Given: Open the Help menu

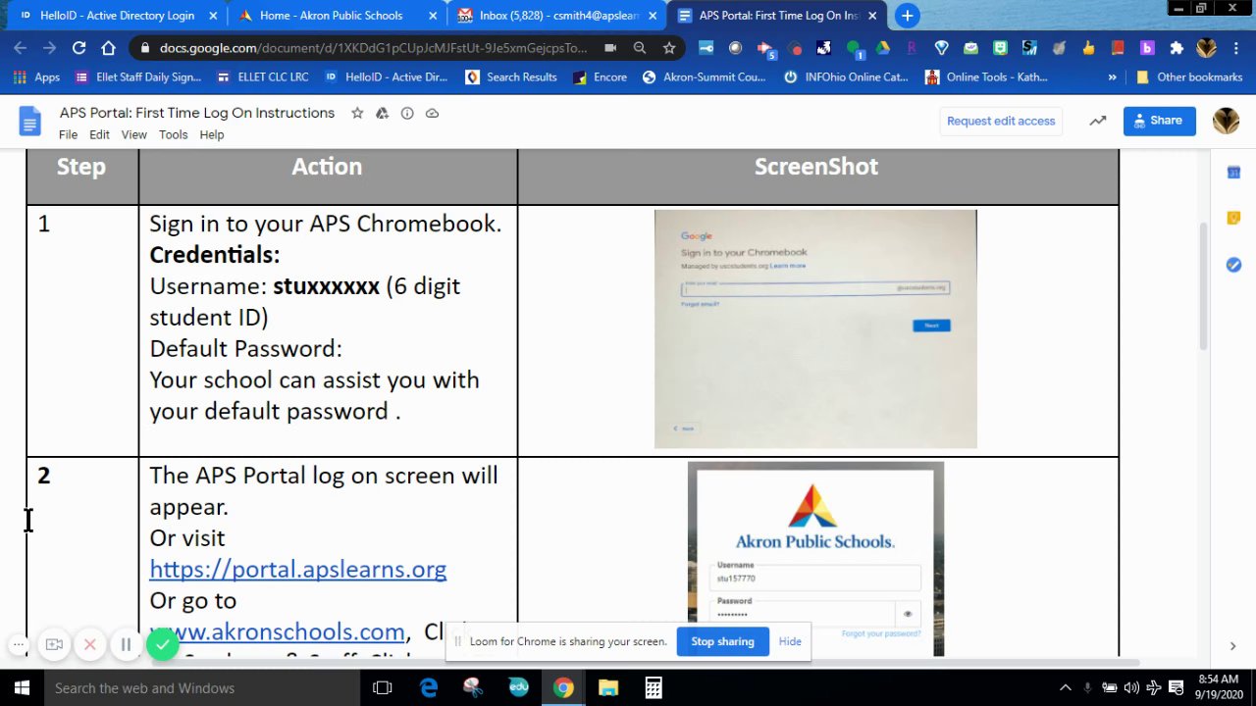Looking at the screenshot, I should click(x=212, y=134).
